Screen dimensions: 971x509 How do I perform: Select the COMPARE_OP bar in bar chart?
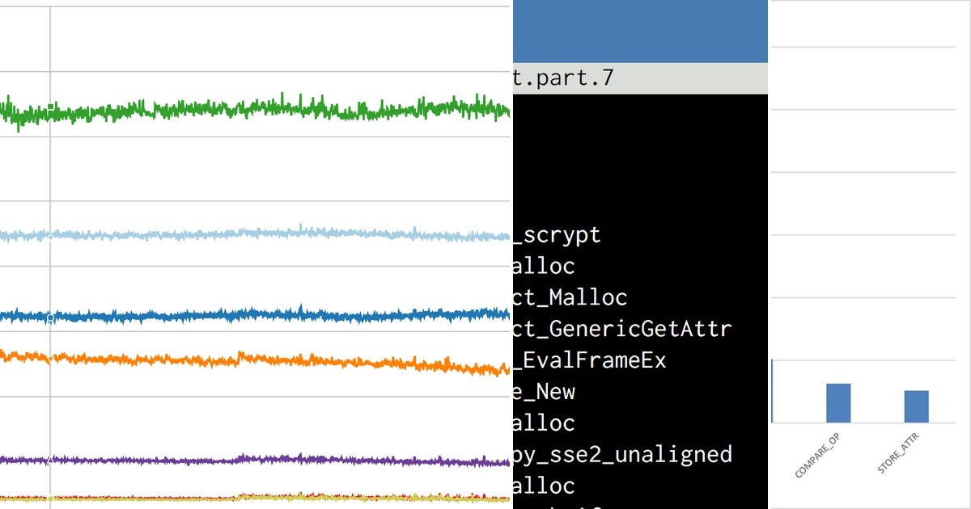838,403
